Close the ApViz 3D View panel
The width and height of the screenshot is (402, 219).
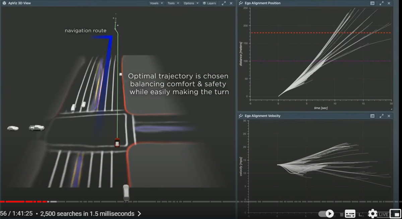[231, 3]
